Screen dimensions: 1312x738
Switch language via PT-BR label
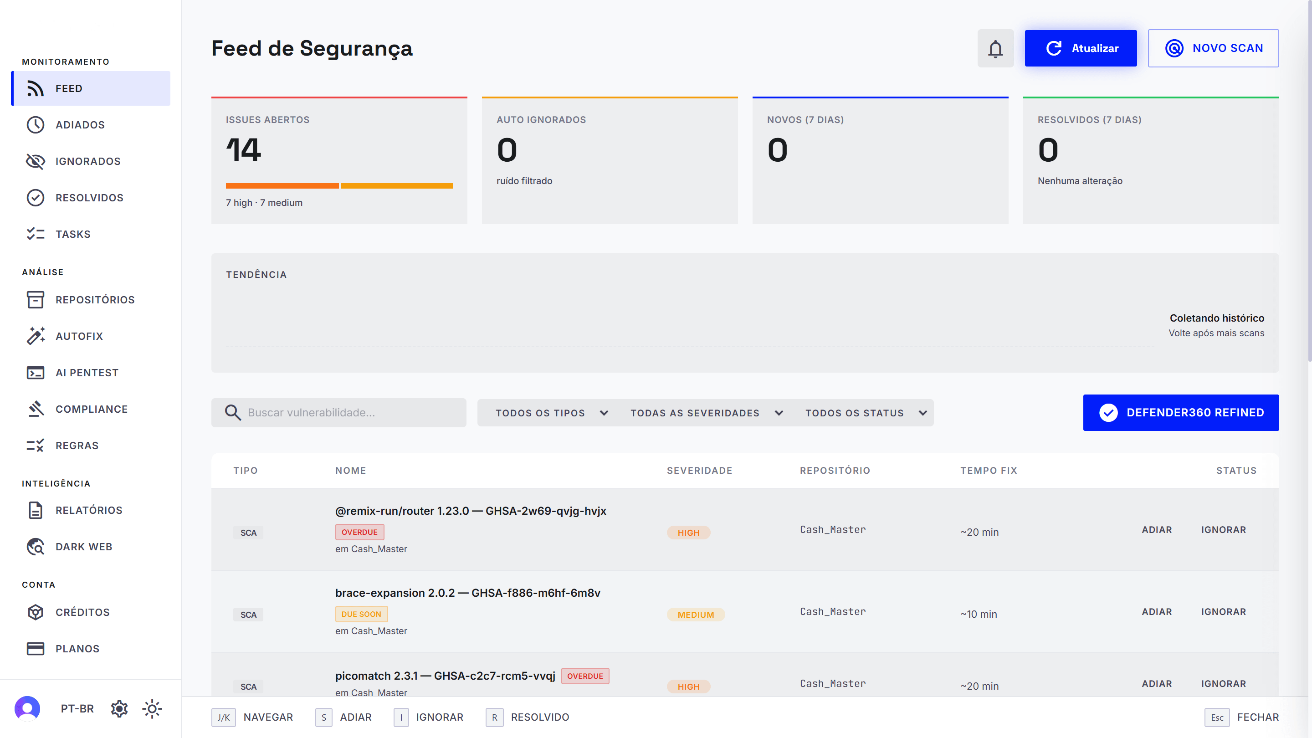77,708
